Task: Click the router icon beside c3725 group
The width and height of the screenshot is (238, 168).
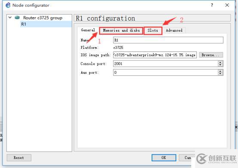Action: point(17,18)
